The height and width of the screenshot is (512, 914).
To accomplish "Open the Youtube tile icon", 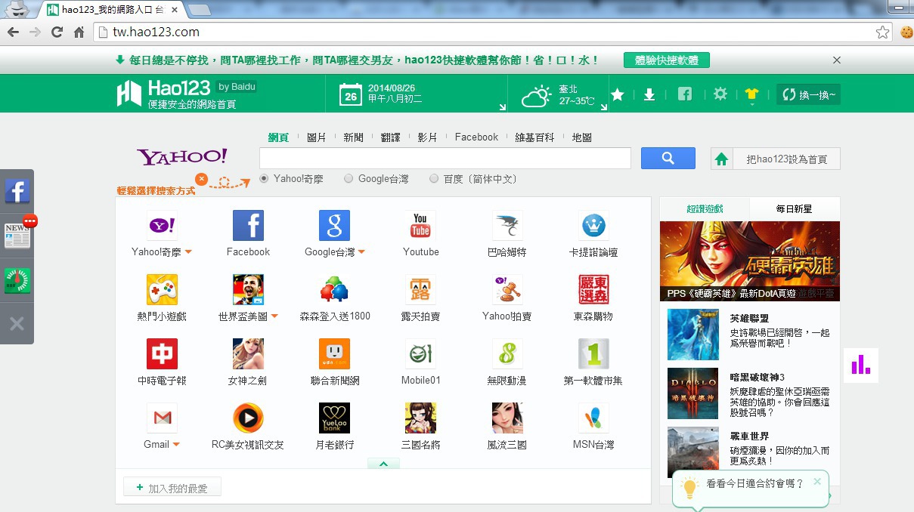I will tap(420, 225).
